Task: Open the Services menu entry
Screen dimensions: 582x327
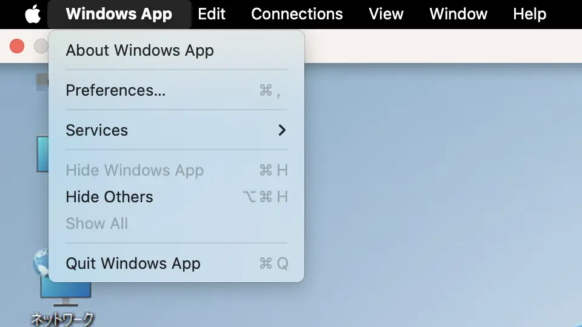Action: (97, 130)
